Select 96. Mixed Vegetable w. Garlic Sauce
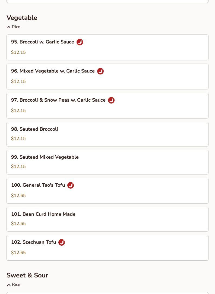 pos(107,77)
